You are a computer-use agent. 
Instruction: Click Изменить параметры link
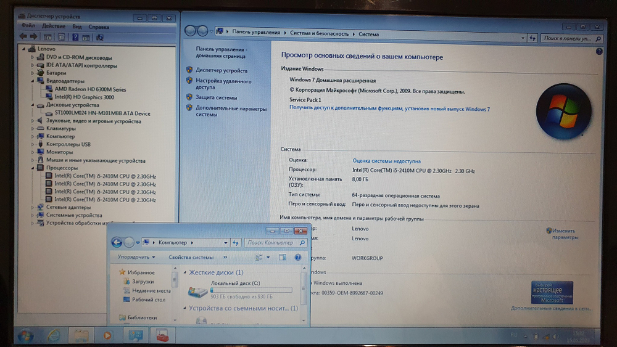coord(565,234)
